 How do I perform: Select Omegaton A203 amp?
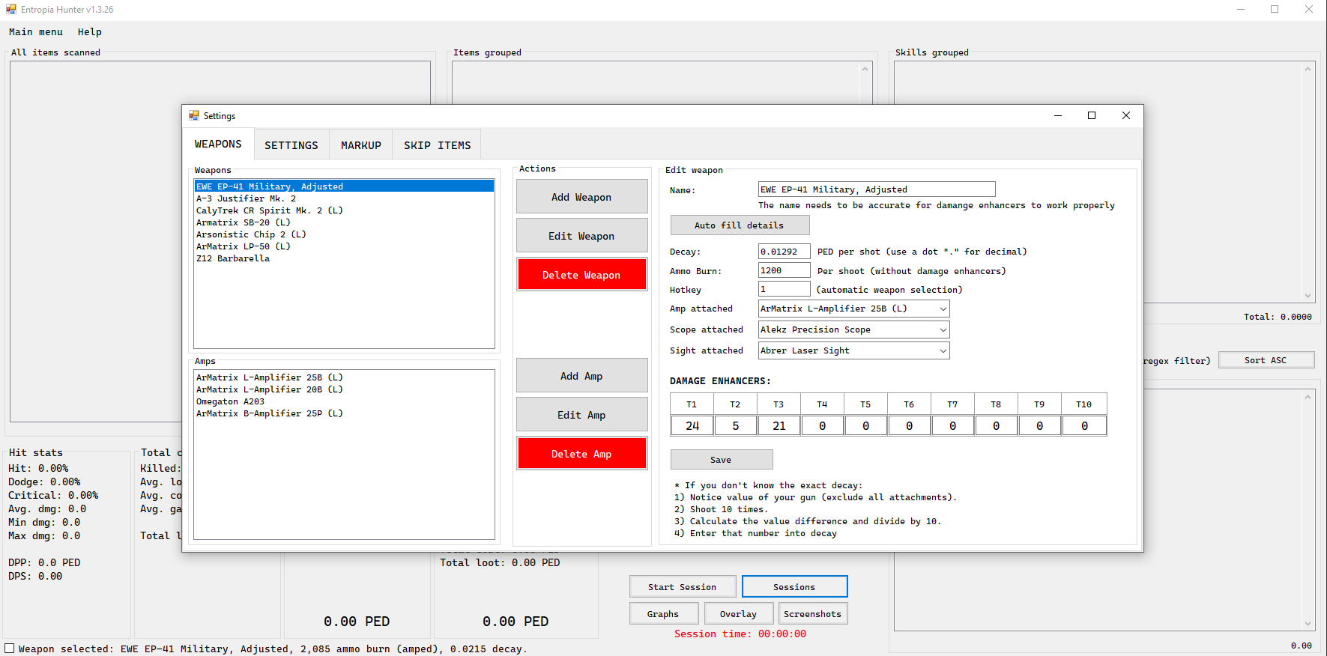[344, 401]
